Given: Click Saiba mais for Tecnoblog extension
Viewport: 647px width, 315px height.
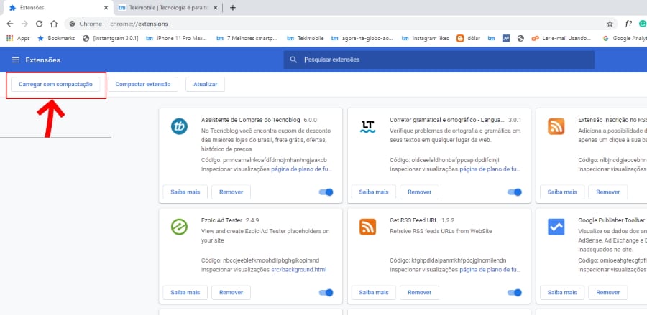Looking at the screenshot, I should (185, 192).
